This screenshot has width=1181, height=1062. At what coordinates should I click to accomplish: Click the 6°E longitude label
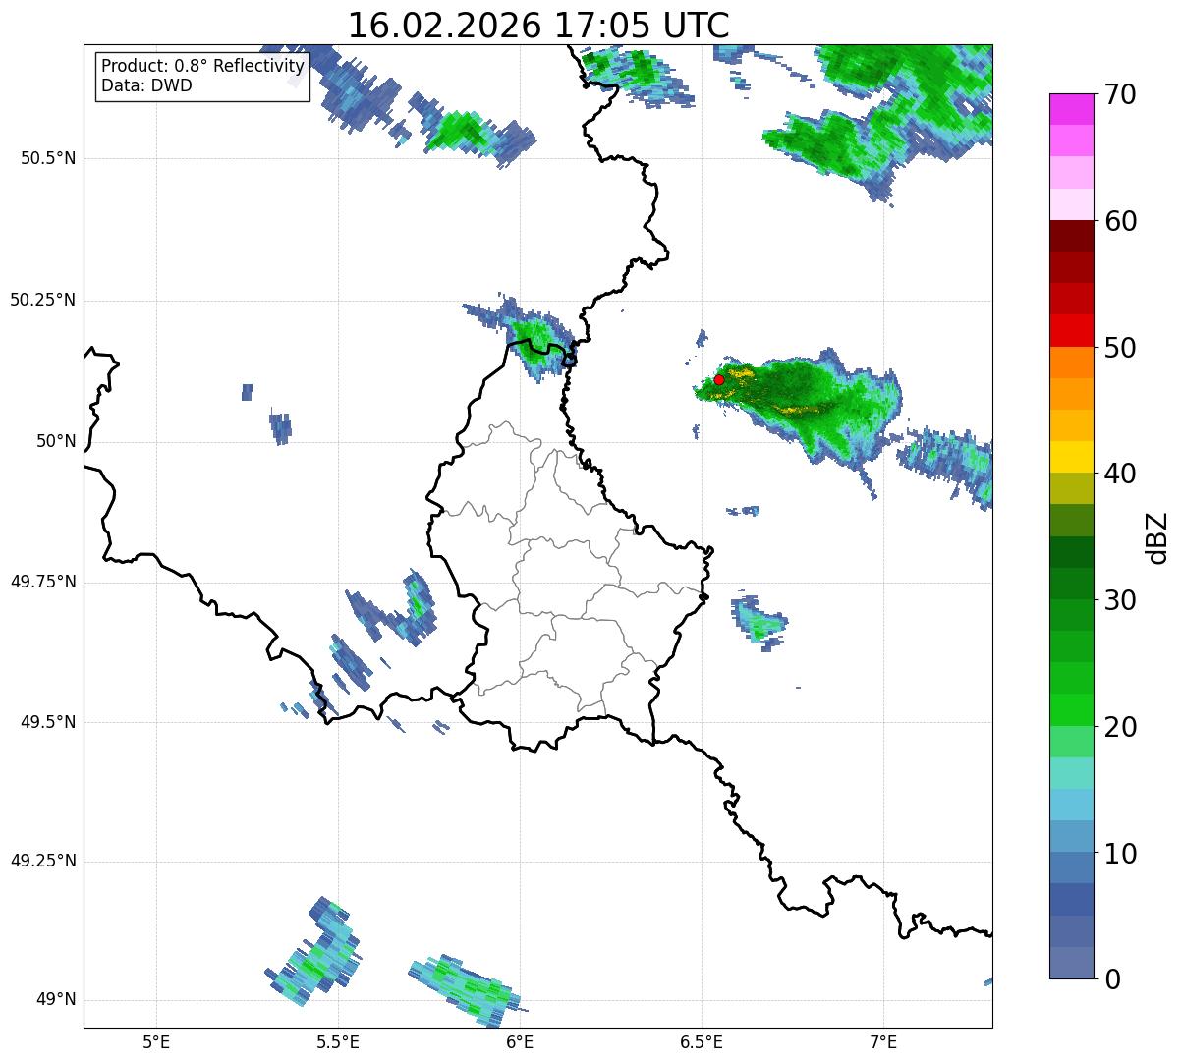pos(520,1041)
